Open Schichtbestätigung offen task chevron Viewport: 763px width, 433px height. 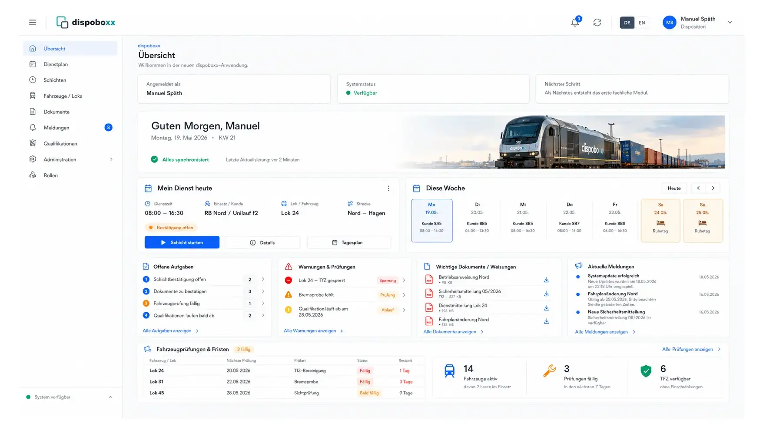263,279
